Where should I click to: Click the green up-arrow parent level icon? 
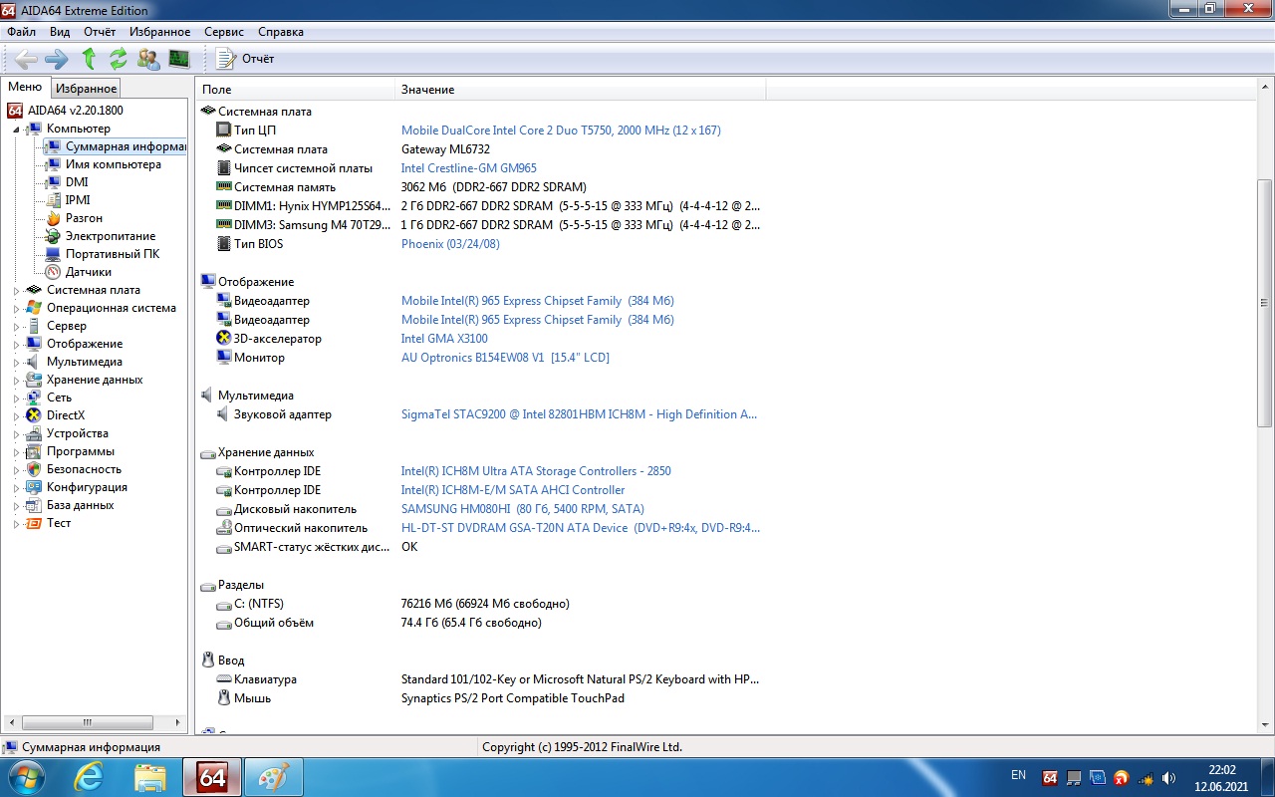pos(89,59)
